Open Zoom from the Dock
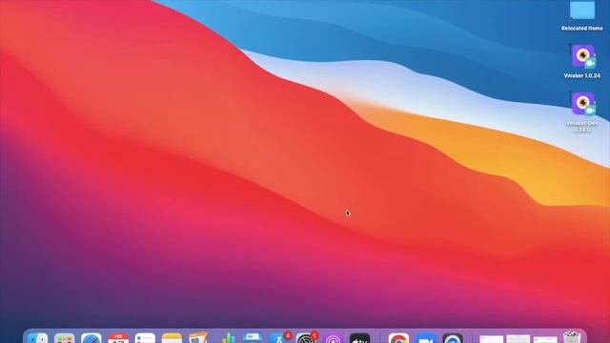Screen dimensions: 610x343 pyautogui.click(x=426, y=338)
